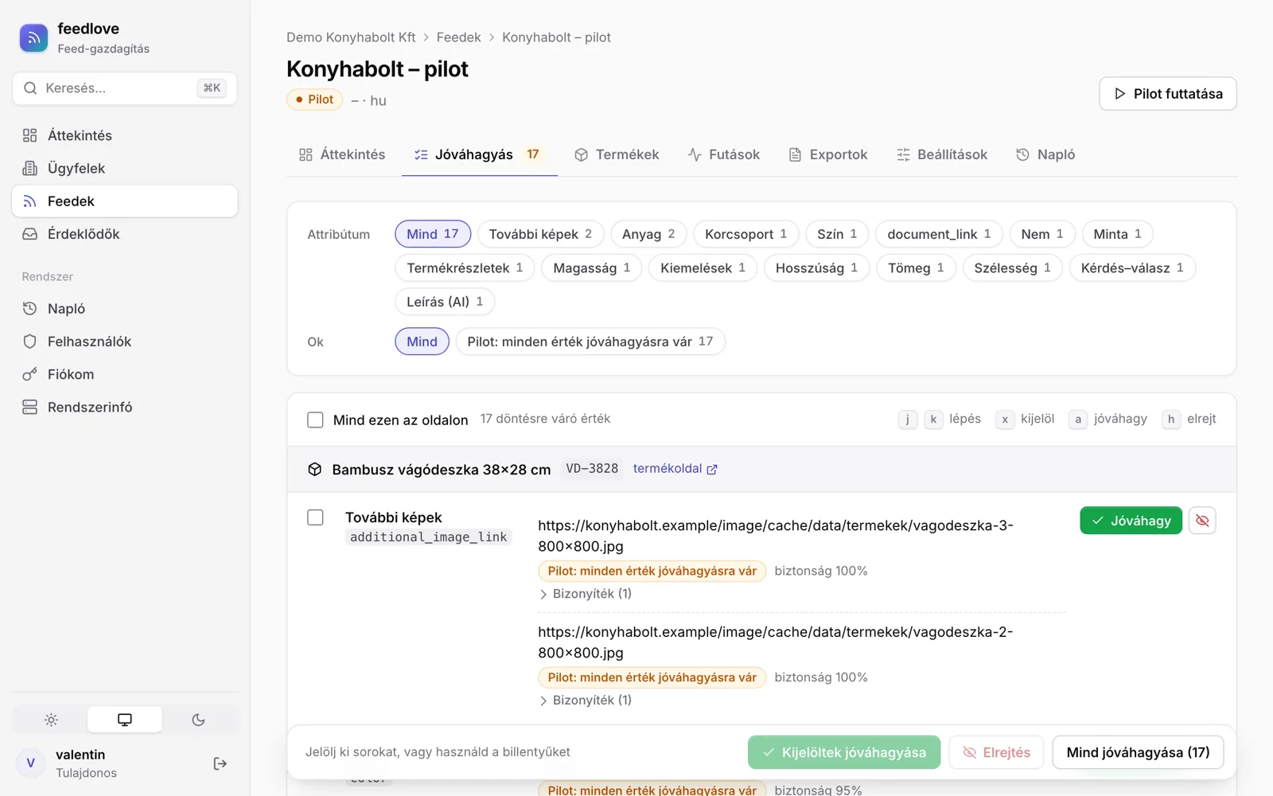Screen dimensions: 1273x796
Task: Open Fiókom account page
Action: coord(125,374)
